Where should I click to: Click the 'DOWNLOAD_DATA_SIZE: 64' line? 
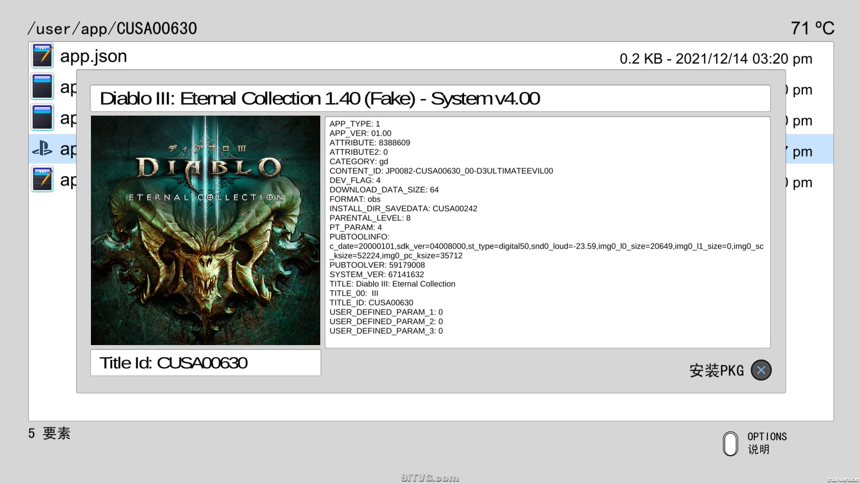click(384, 190)
